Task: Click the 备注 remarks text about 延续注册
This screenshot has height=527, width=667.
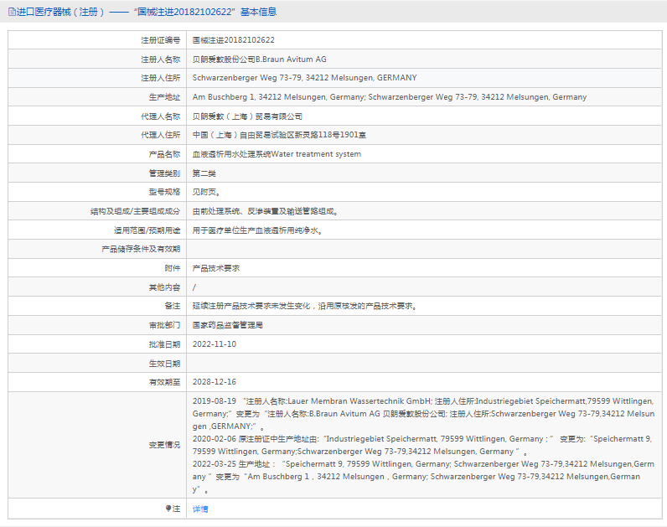Action: pyautogui.click(x=305, y=306)
